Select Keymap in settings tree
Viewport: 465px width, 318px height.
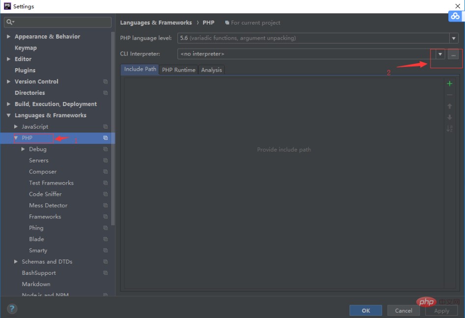(x=26, y=48)
